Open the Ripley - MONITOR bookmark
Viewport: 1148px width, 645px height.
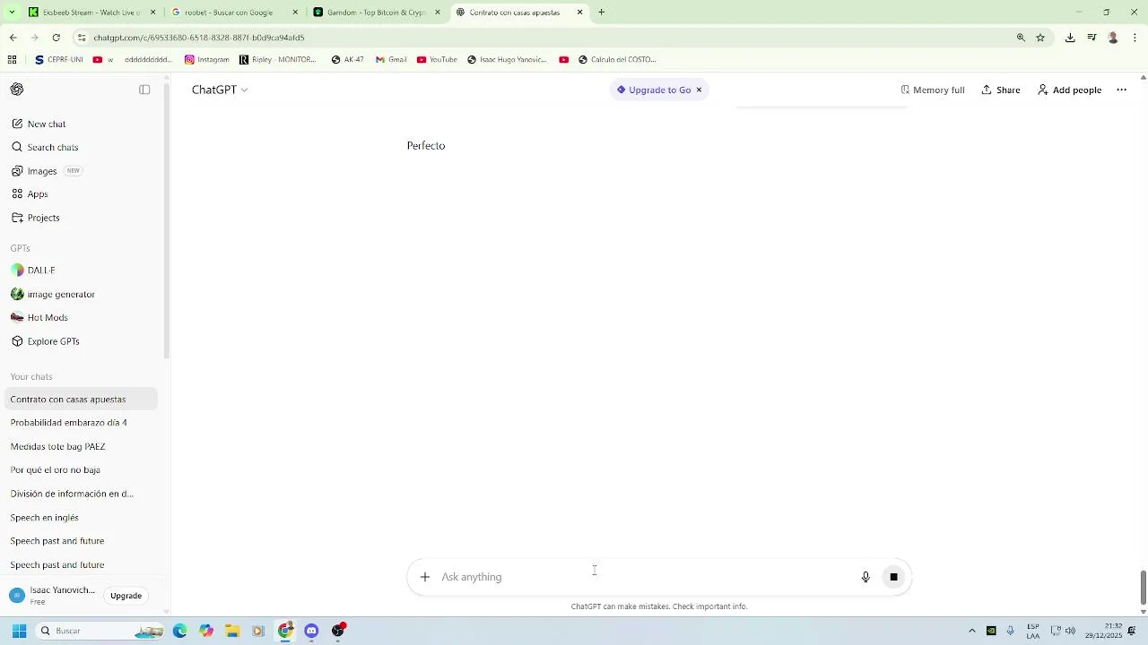[x=277, y=60]
